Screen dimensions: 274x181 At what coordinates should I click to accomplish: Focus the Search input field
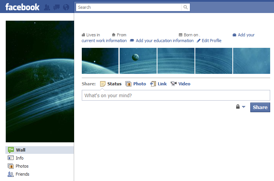[x=129, y=7]
